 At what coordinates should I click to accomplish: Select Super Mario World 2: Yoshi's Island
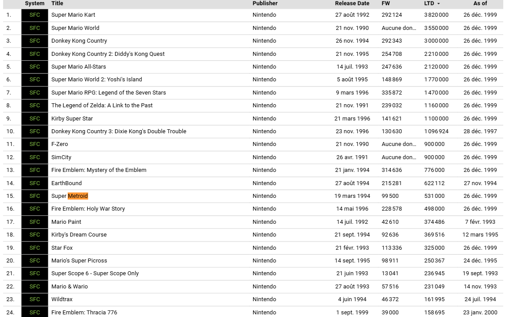coord(97,80)
